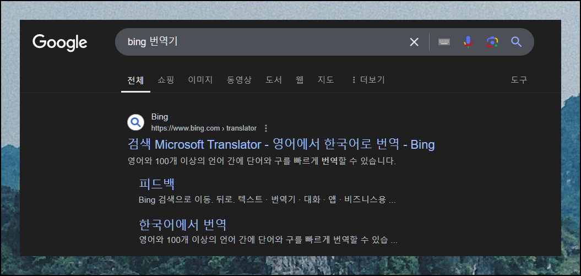The height and width of the screenshot is (276, 581).
Task: Open the three-dot menu beside the Bing URL
Action: [265, 128]
